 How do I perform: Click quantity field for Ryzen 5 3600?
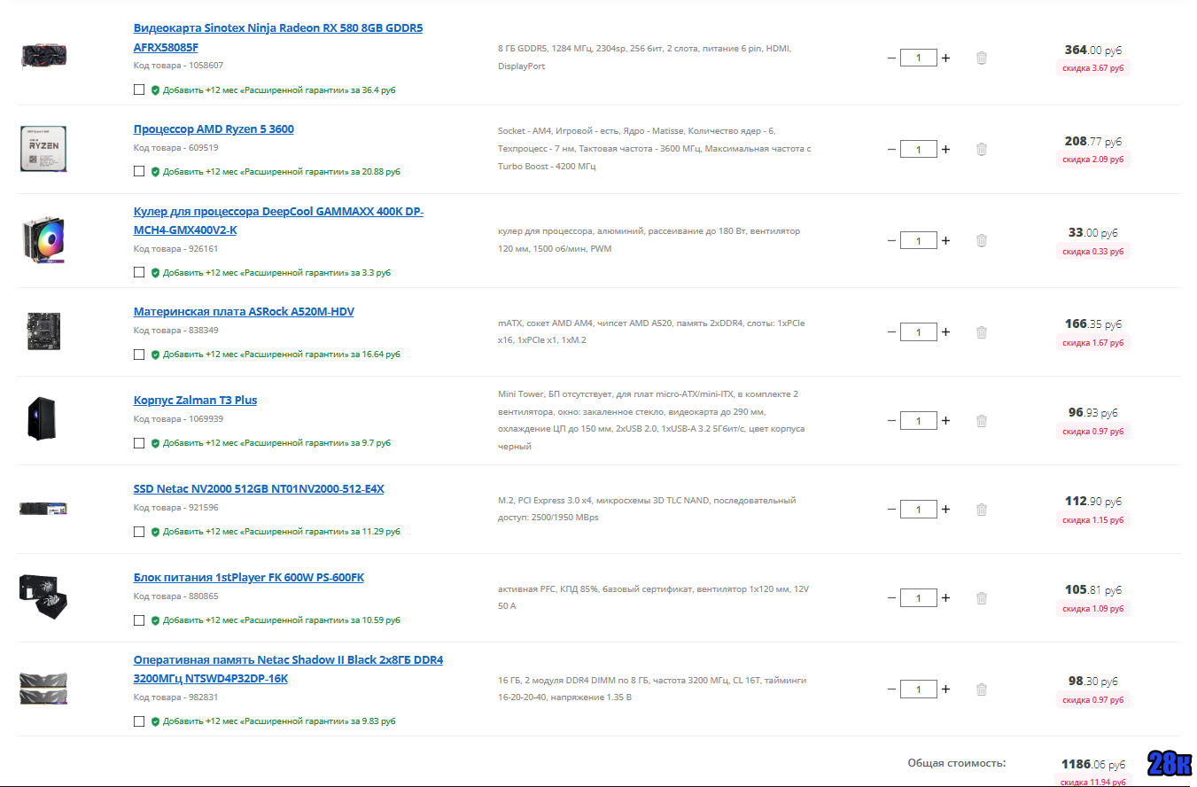pos(918,149)
